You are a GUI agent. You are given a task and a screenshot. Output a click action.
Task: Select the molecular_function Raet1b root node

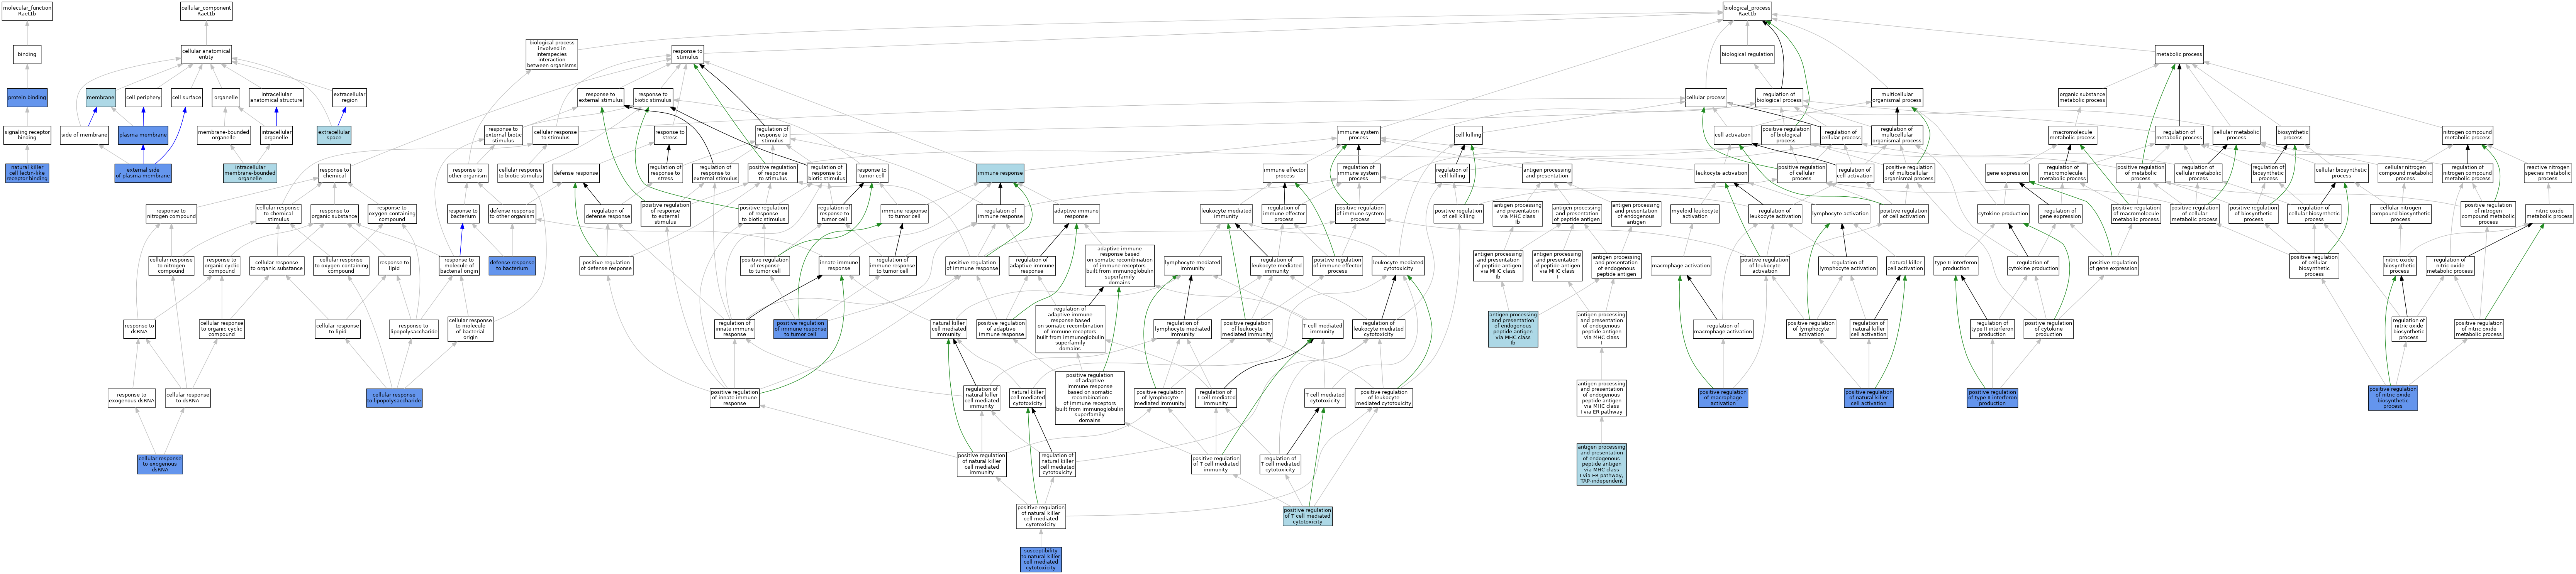pos(27,11)
